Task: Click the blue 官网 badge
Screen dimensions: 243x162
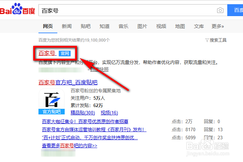Action: (65, 54)
